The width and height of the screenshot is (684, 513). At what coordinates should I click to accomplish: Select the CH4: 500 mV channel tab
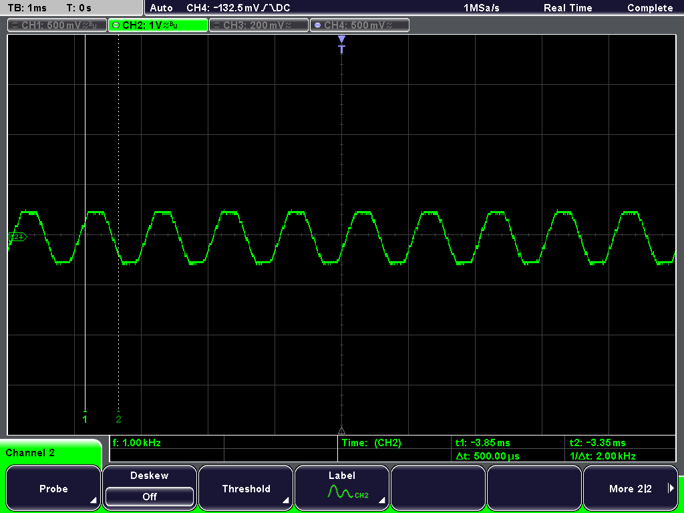[359, 25]
